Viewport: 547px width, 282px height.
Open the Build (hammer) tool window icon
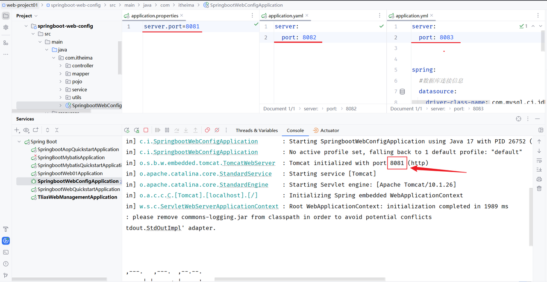click(x=6, y=229)
